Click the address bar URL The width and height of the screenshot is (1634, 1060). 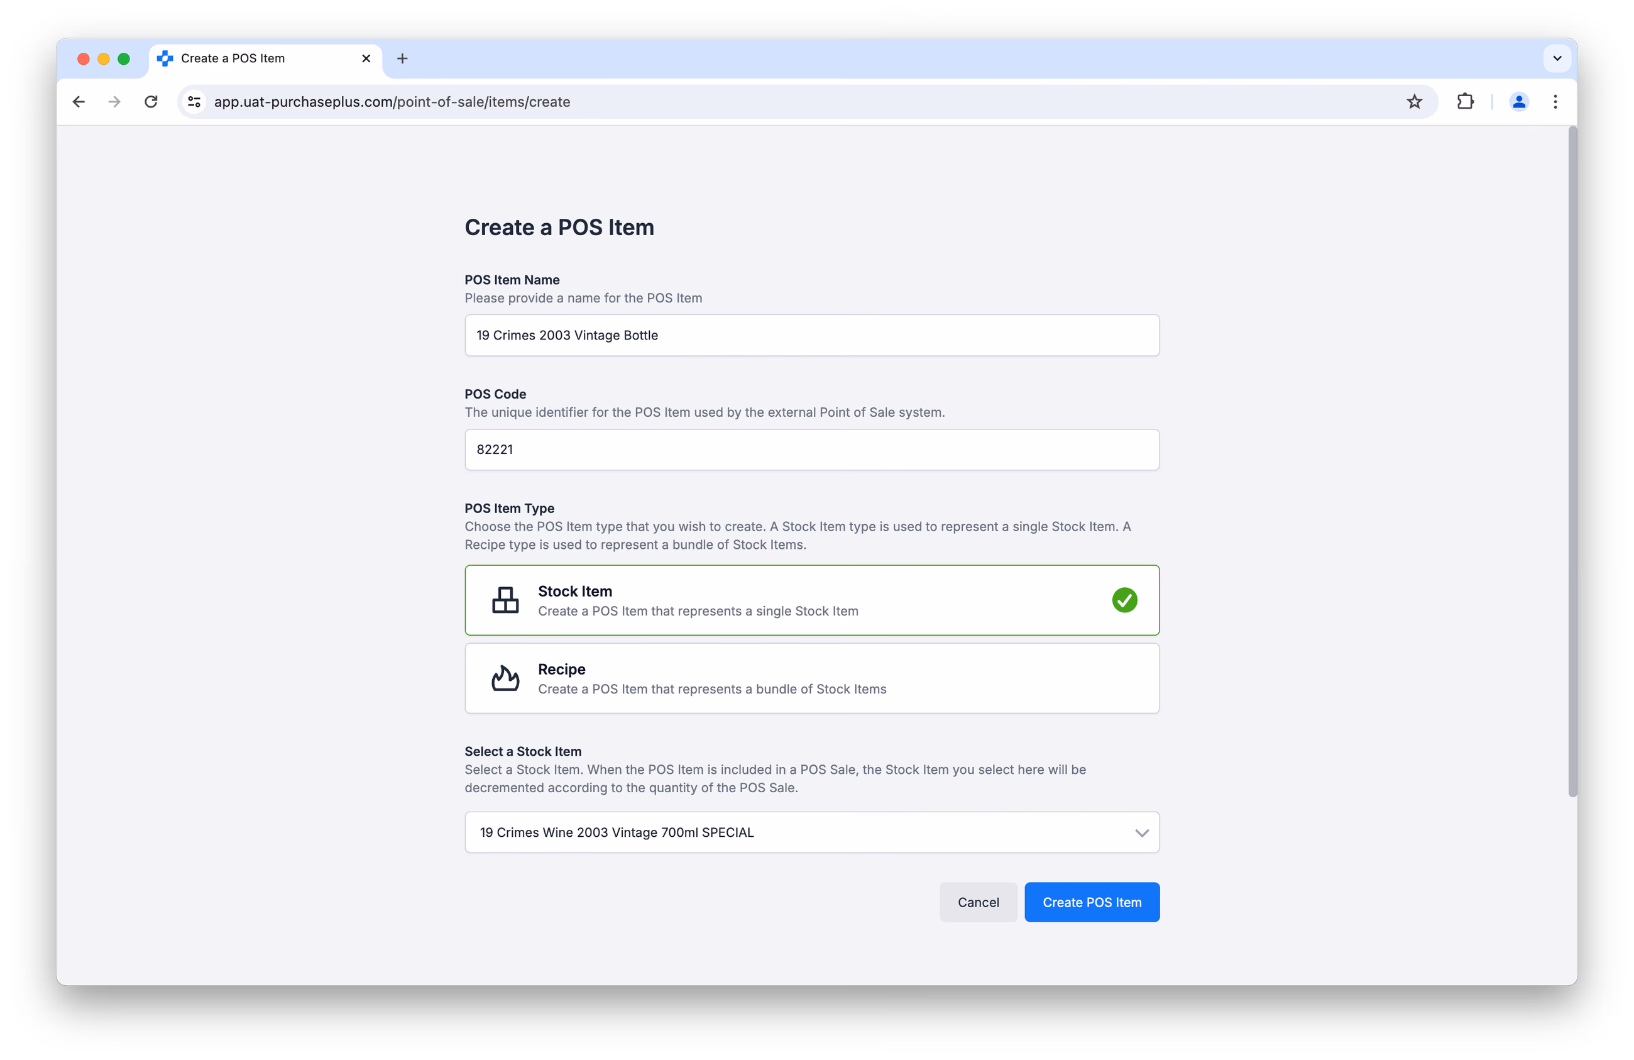(392, 102)
